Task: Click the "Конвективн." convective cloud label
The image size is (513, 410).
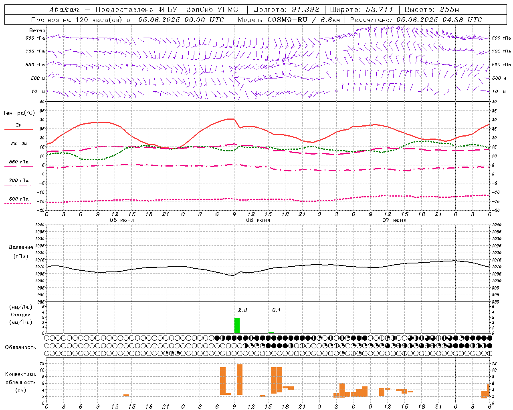Action: [x=21, y=374]
